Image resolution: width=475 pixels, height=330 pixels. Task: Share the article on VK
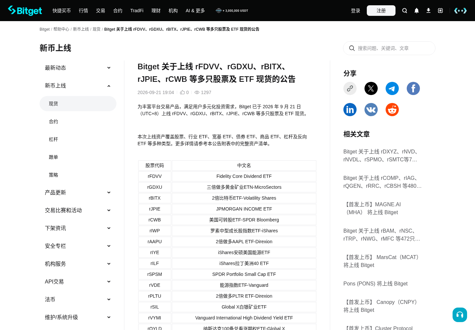(x=371, y=110)
